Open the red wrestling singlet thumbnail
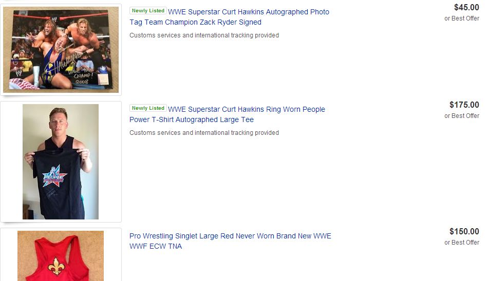The image size is (489, 281). pyautogui.click(x=61, y=256)
